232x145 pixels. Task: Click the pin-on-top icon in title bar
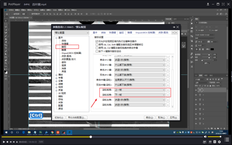click(x=208, y=4)
